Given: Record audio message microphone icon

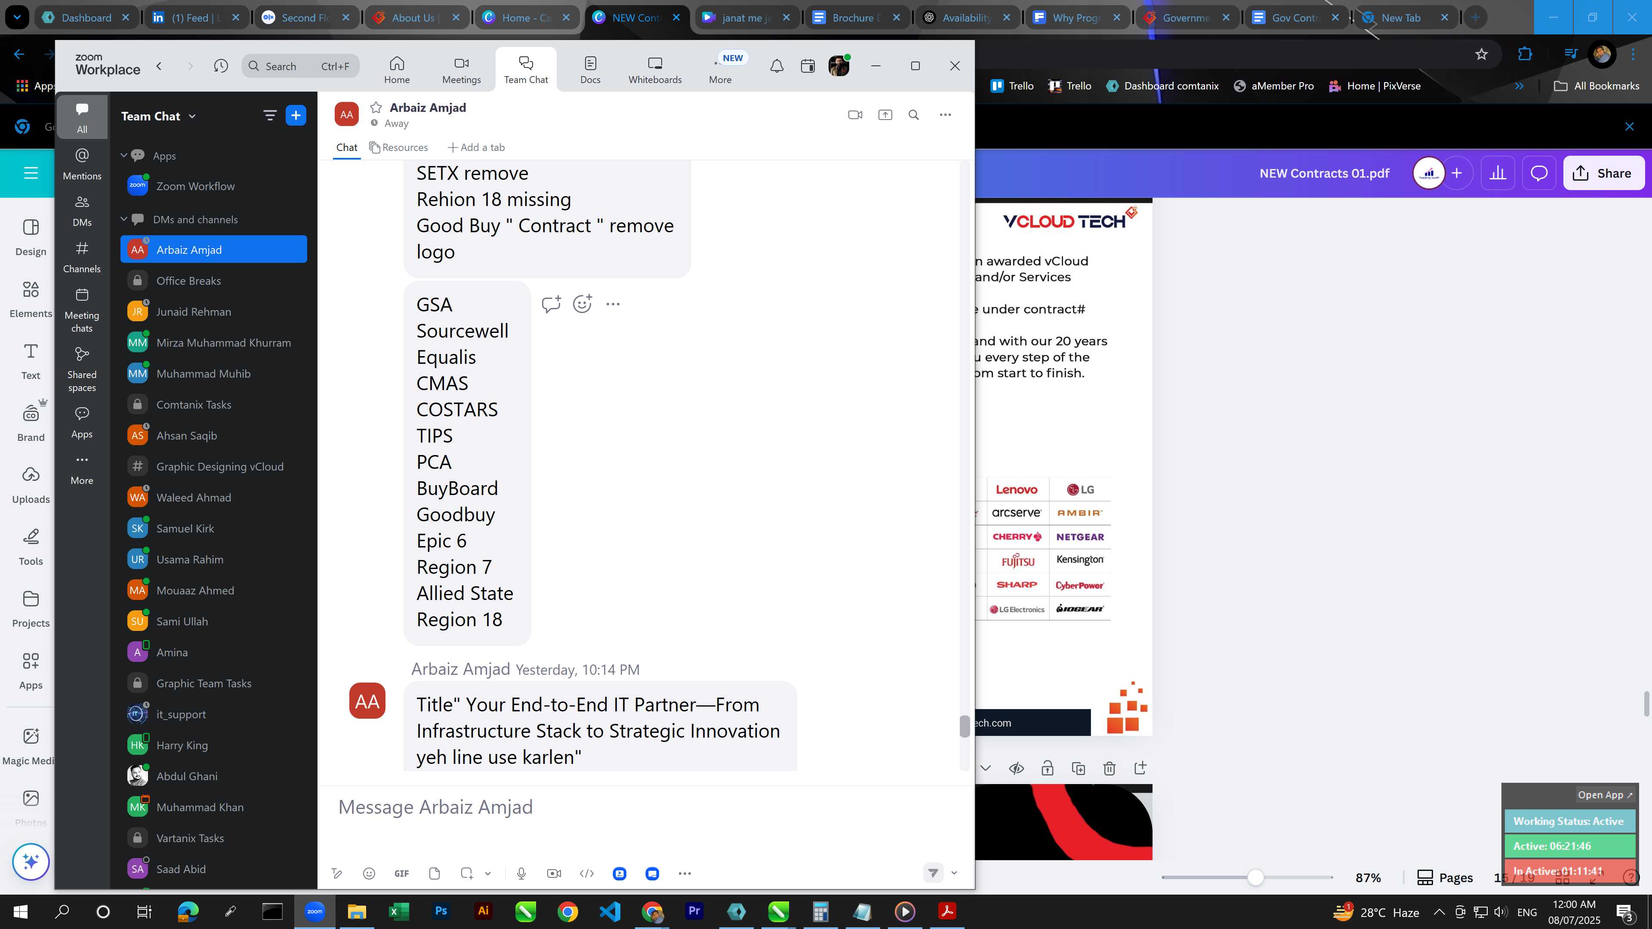Looking at the screenshot, I should (521, 873).
